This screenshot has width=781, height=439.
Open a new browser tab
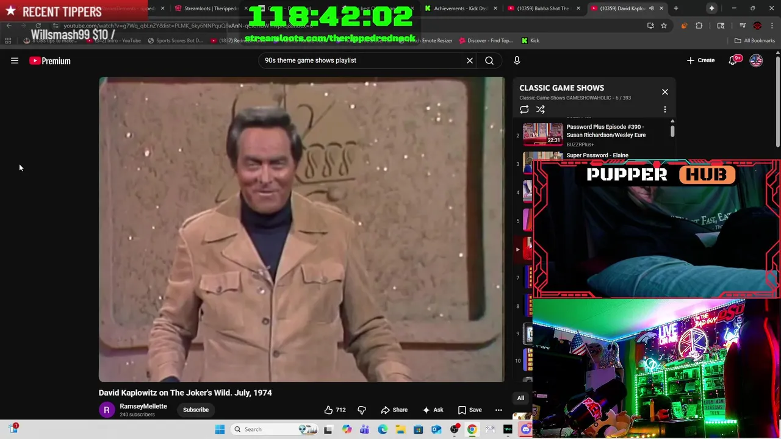(675, 9)
